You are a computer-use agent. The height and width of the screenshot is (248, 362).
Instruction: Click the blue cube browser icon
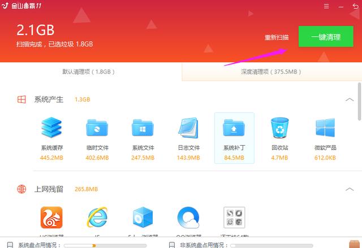(x=143, y=217)
